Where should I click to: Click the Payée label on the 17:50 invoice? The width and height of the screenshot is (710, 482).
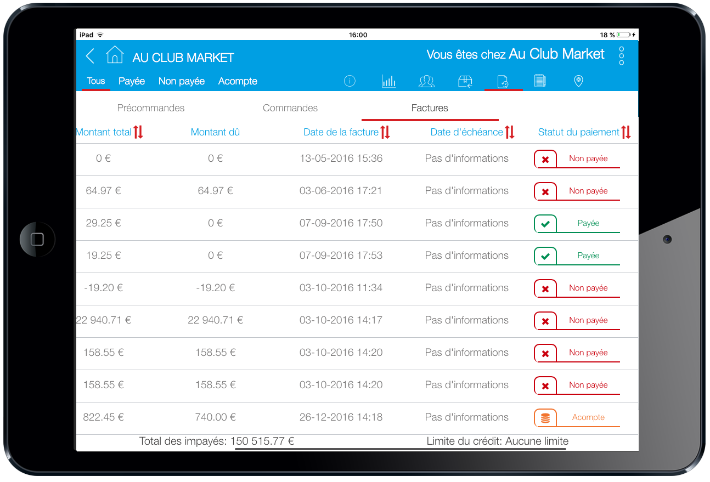(x=588, y=223)
